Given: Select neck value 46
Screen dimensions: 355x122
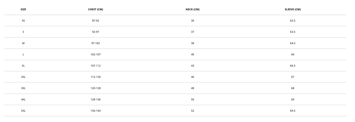Looking at the screenshot, I should 192,77.
